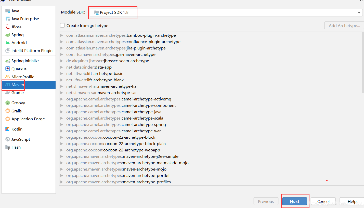
Task: Click the Maven 'm' icon
Action: (8, 85)
